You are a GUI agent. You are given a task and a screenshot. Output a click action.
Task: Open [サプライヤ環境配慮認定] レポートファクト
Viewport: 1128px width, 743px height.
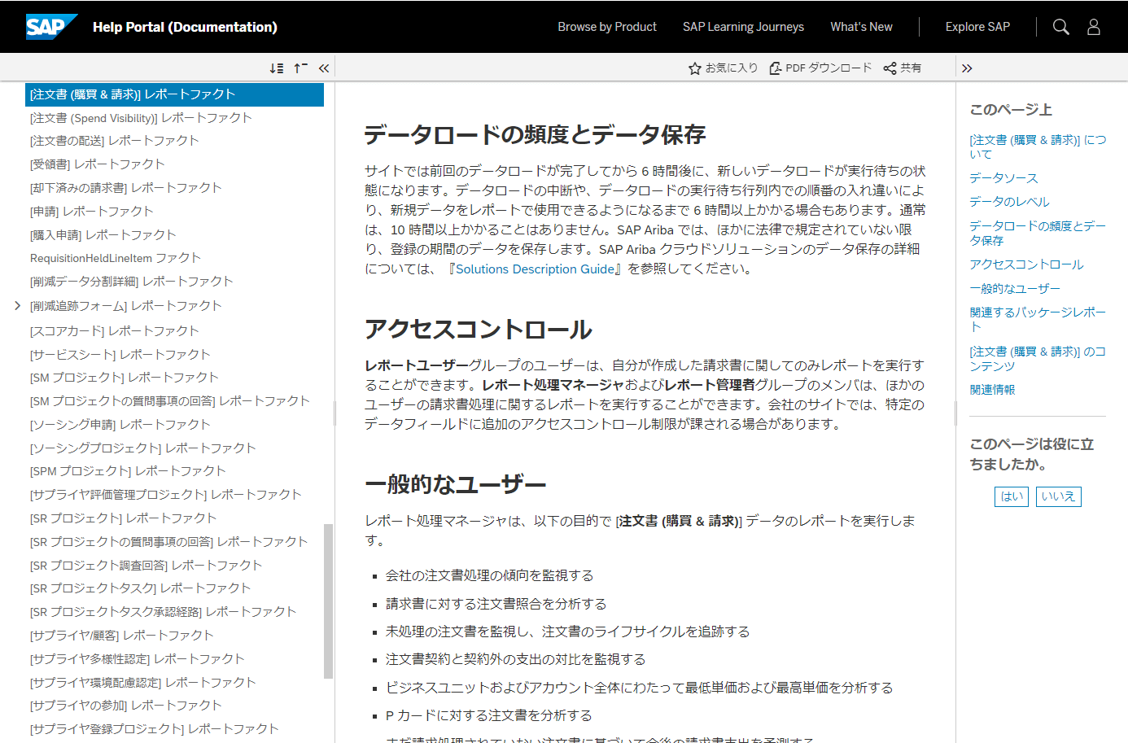(142, 683)
